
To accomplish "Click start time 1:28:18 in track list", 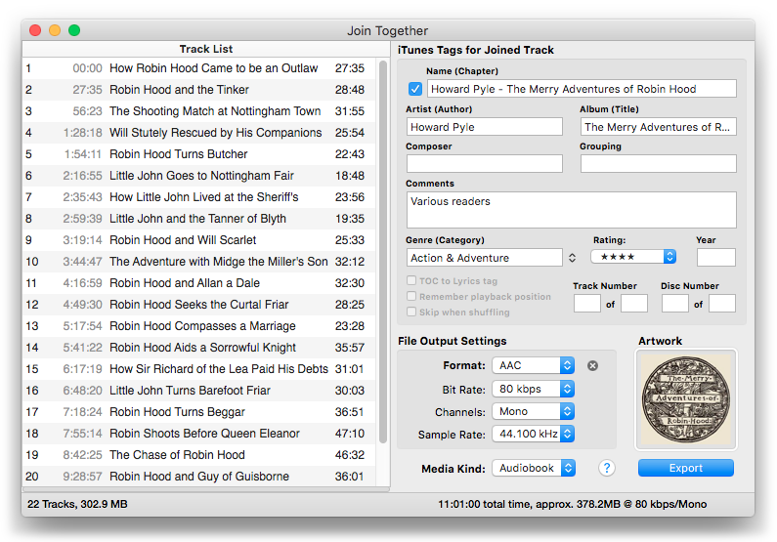I will point(83,133).
